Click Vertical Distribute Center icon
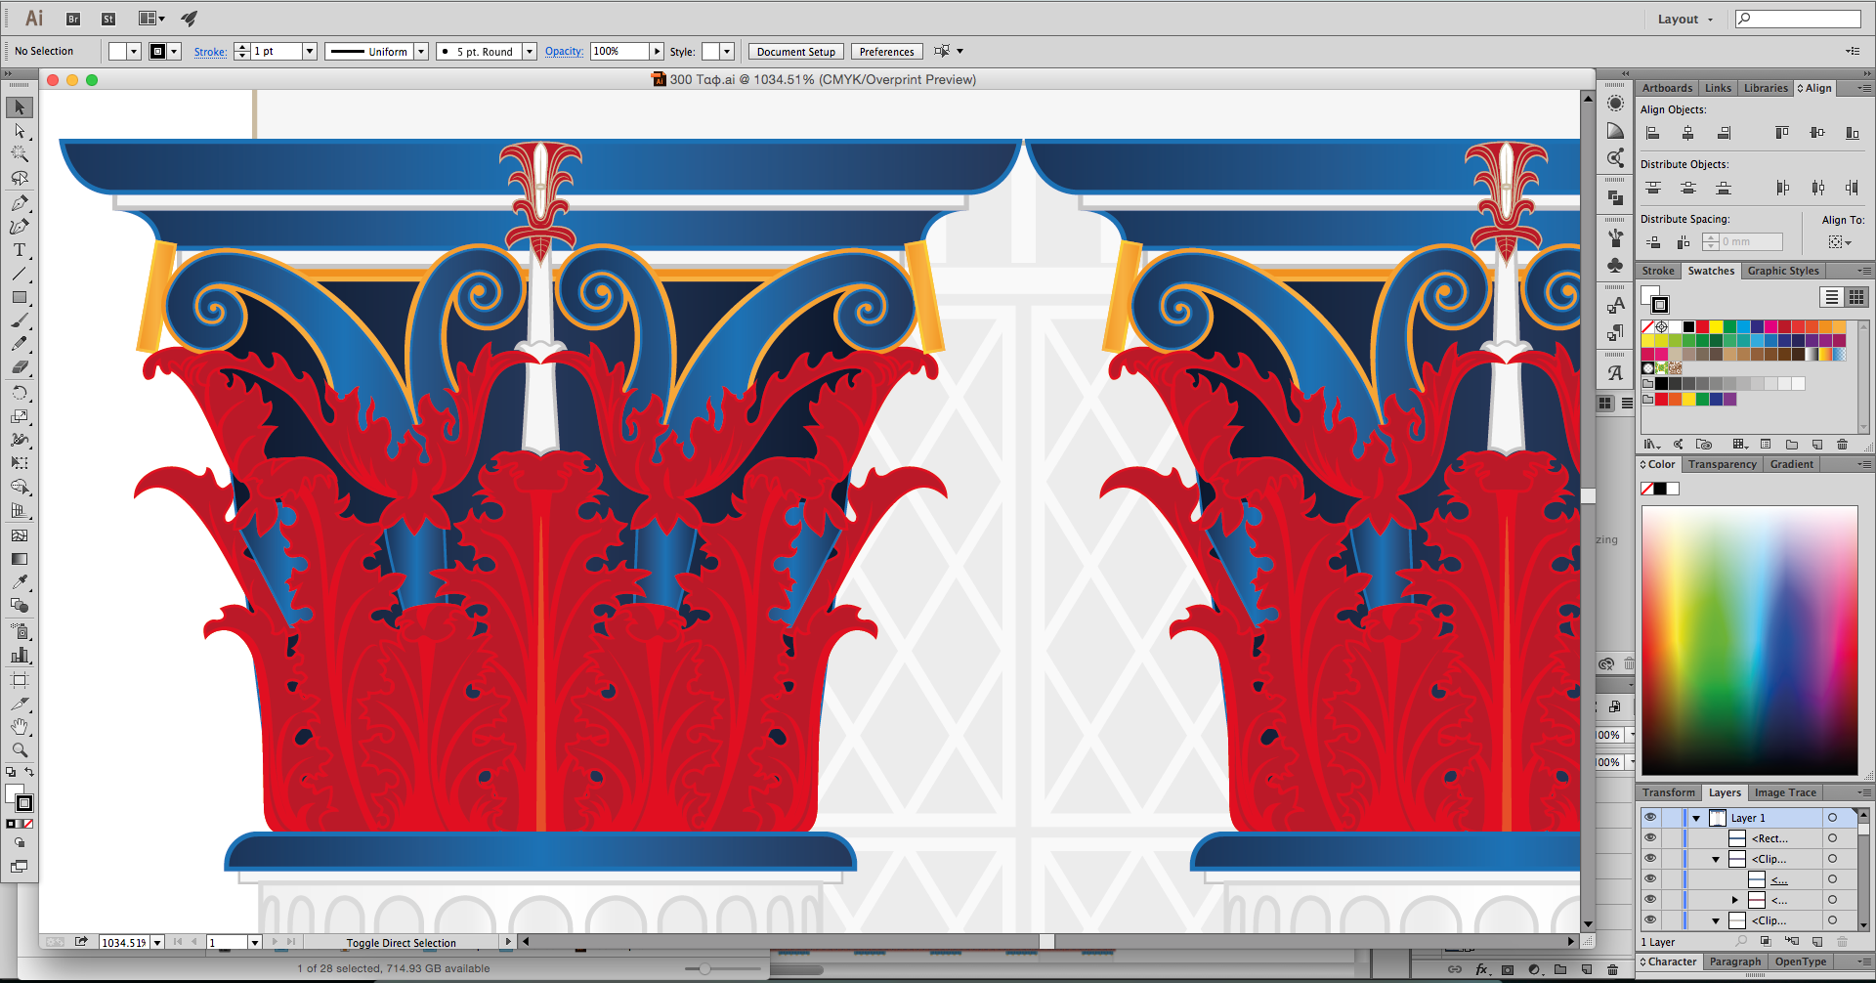1876x983 pixels. (1687, 188)
